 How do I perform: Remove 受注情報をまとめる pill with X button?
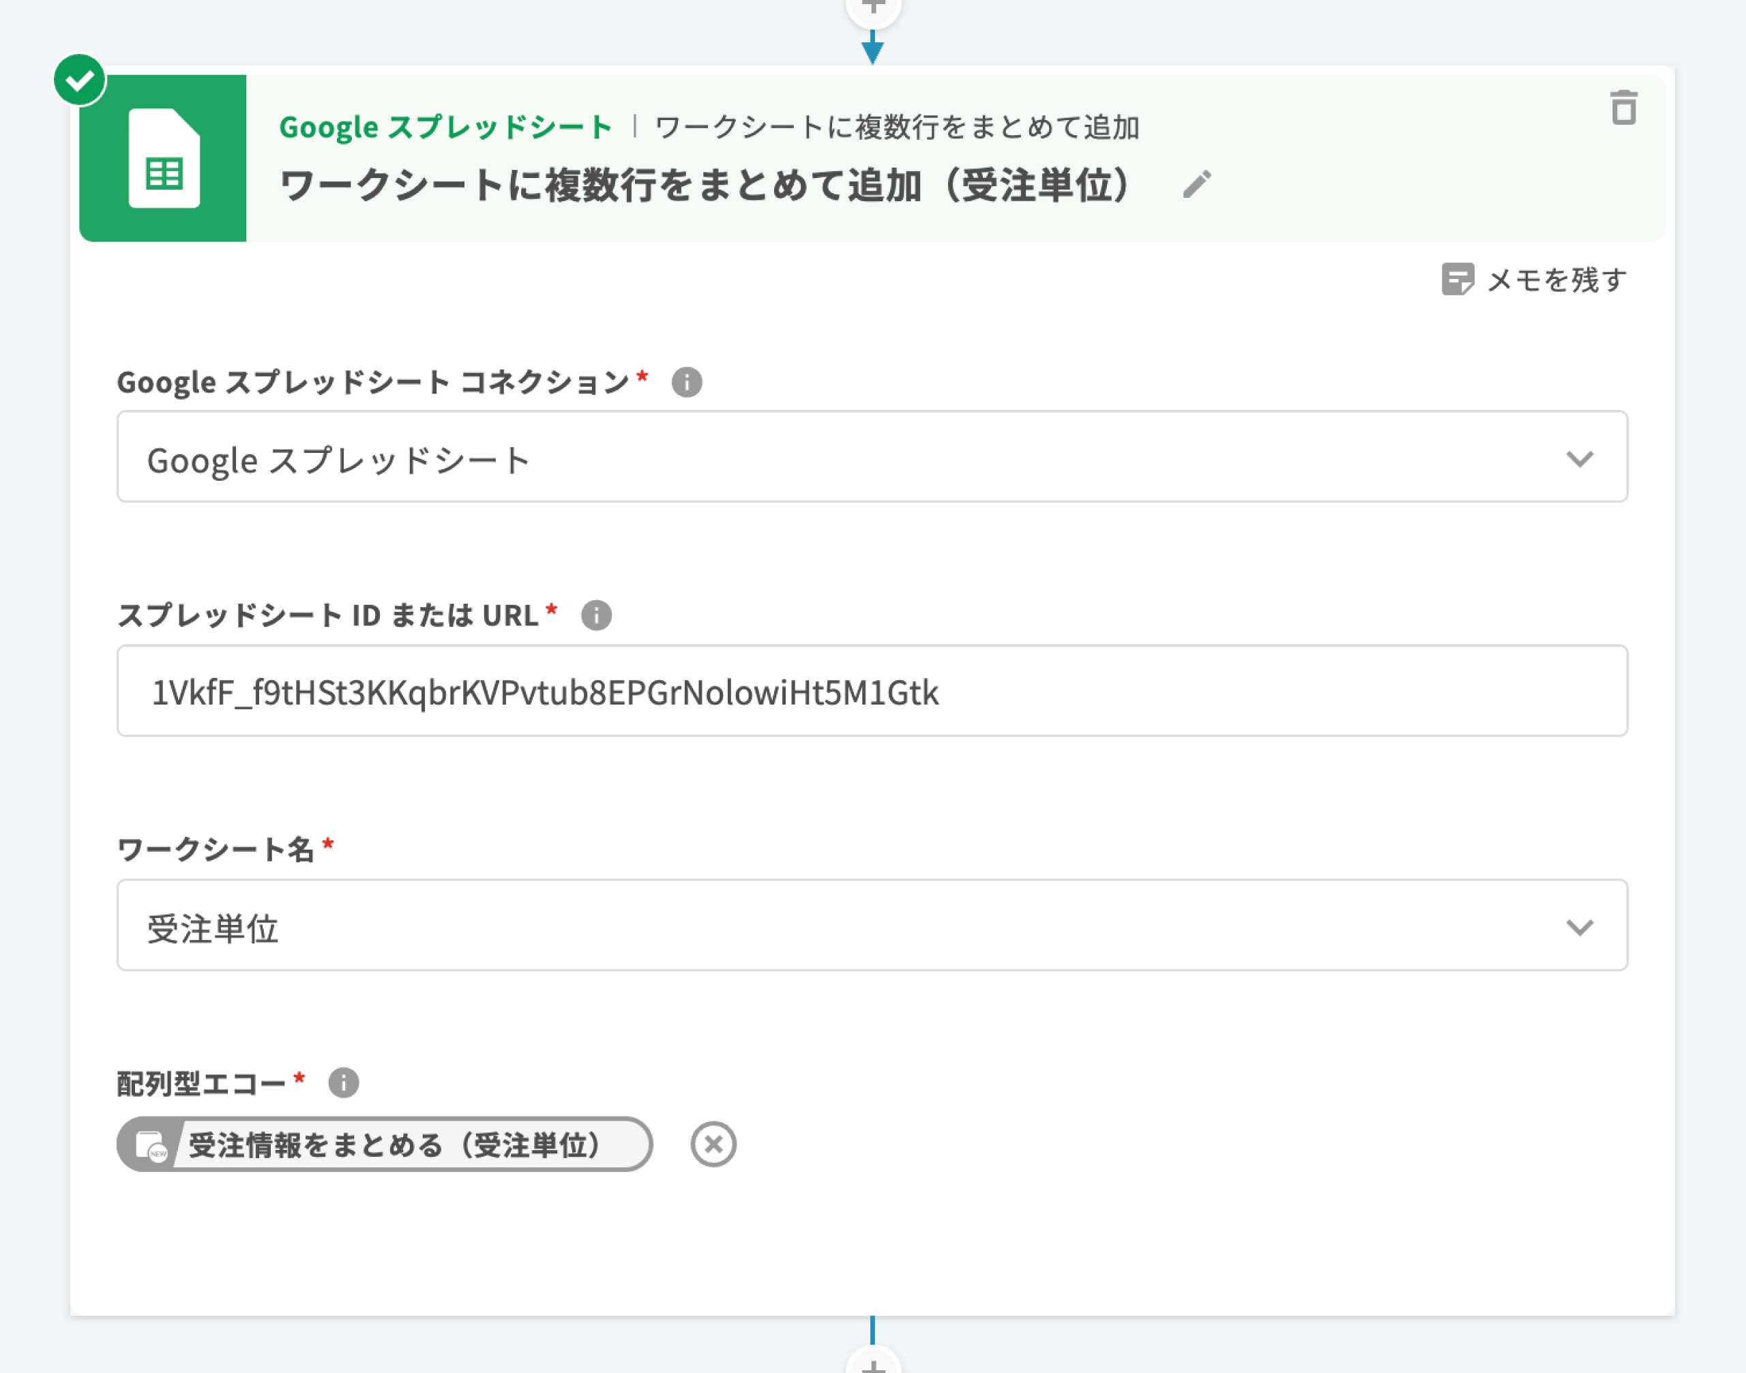pos(713,1144)
